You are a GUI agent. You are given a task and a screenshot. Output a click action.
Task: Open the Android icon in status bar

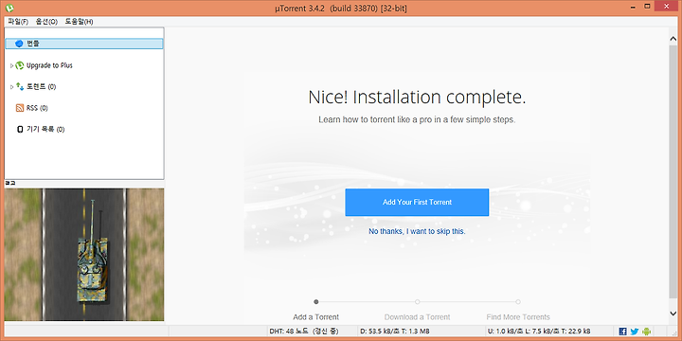click(x=646, y=332)
